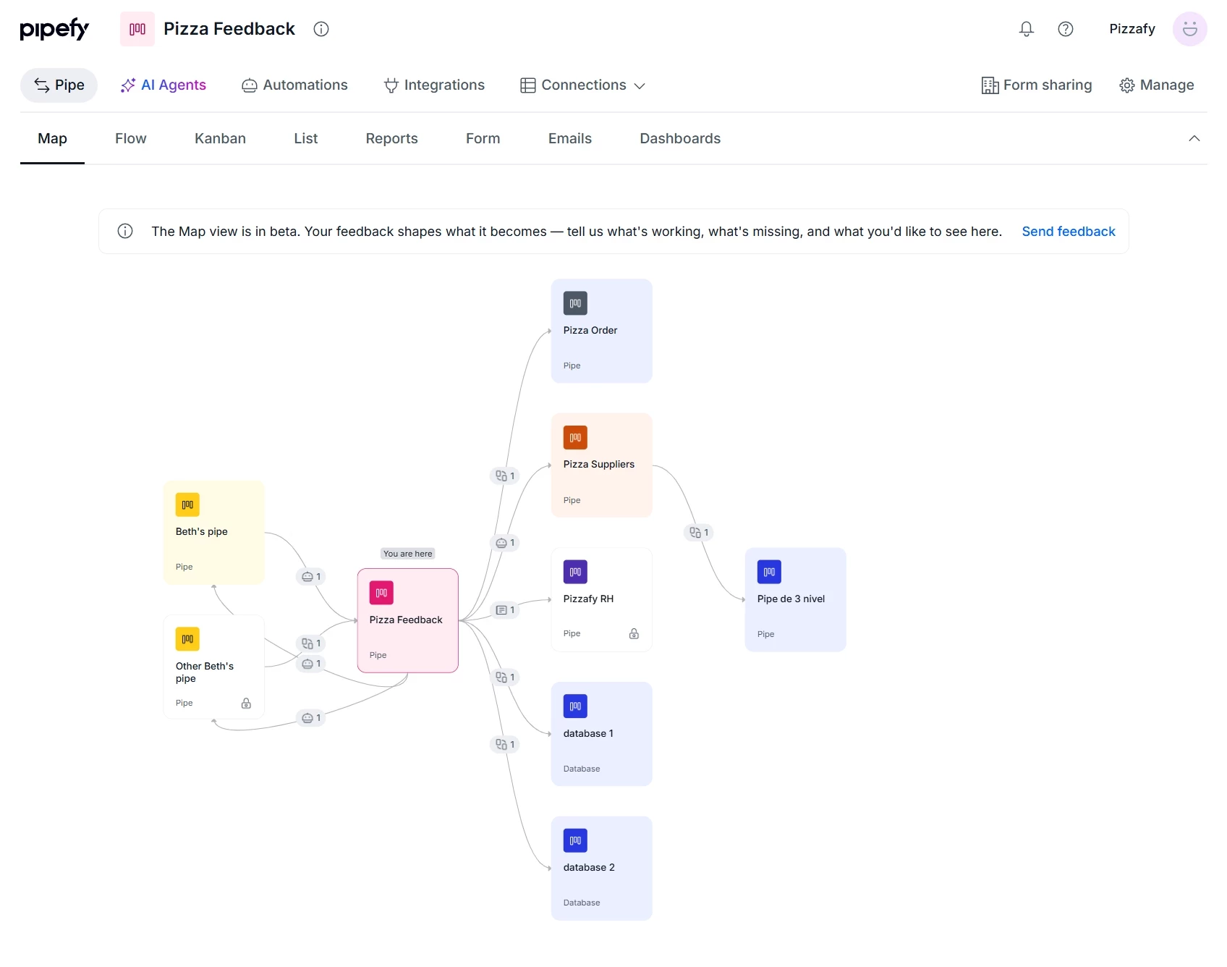The image size is (1227, 967).
Task: Click the form badge leading to Pizzafy RH
Action: point(505,610)
